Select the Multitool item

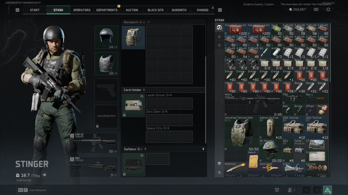coord(236,168)
